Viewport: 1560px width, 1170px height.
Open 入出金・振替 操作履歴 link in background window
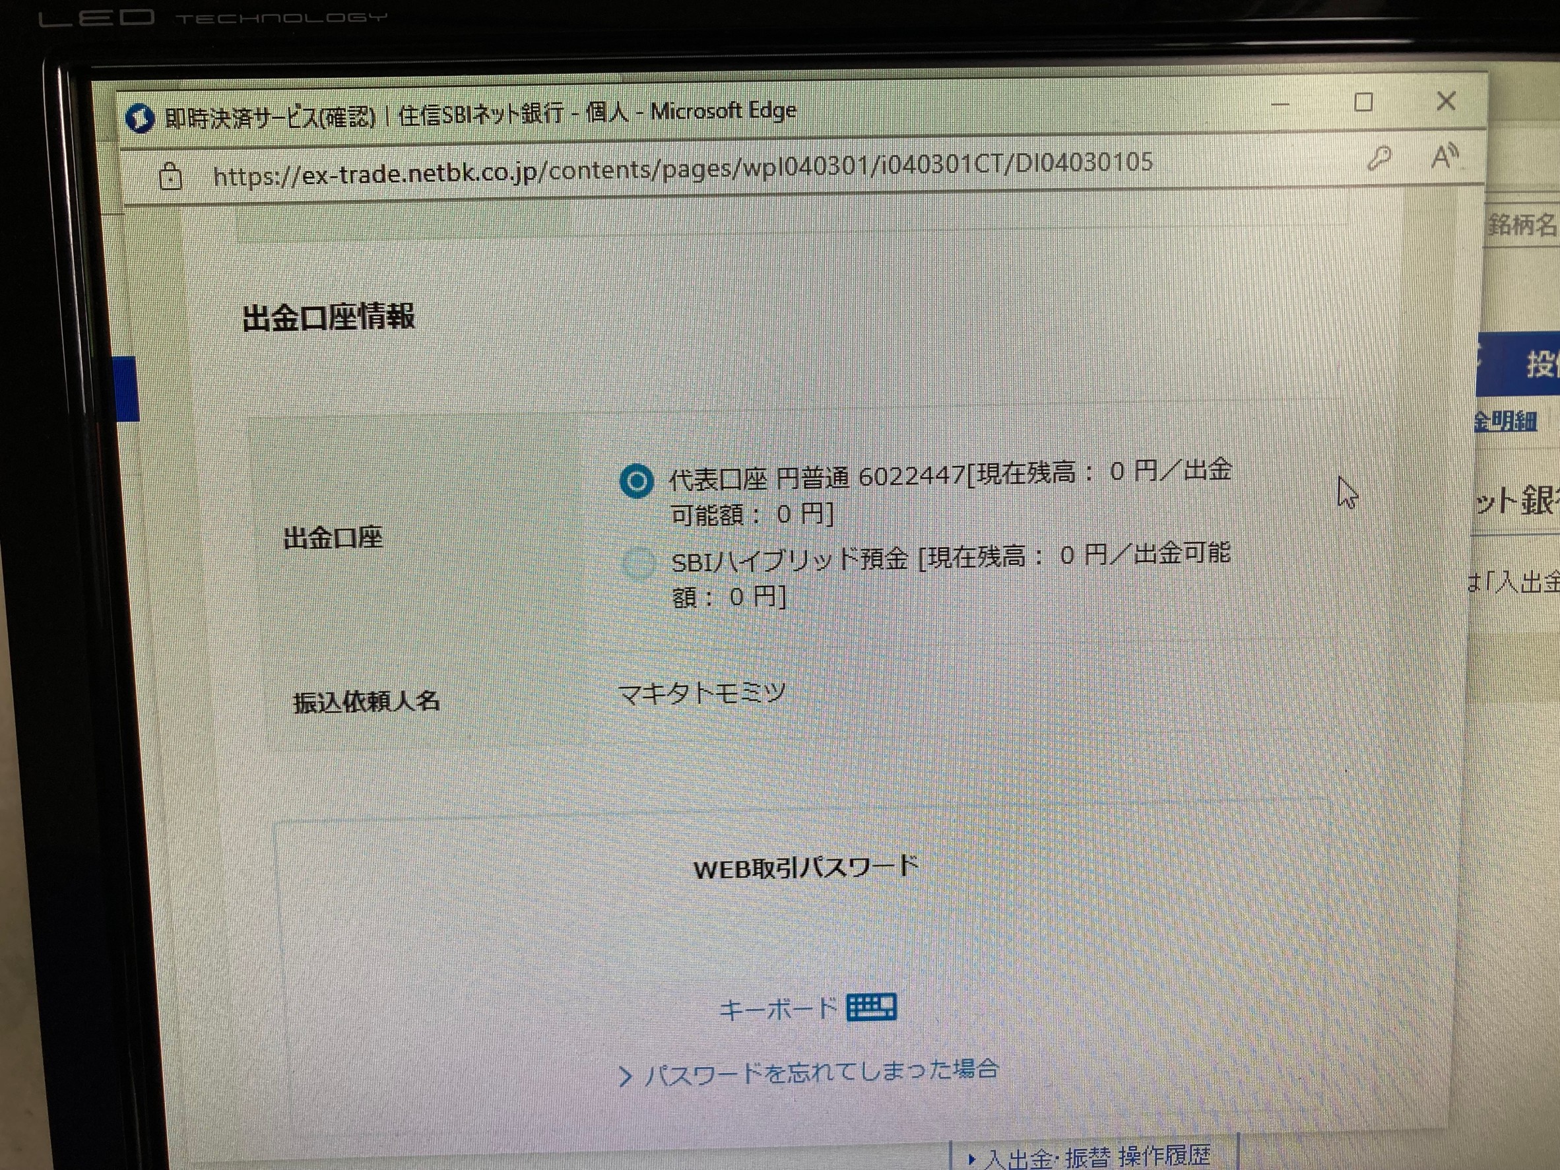(x=1096, y=1157)
